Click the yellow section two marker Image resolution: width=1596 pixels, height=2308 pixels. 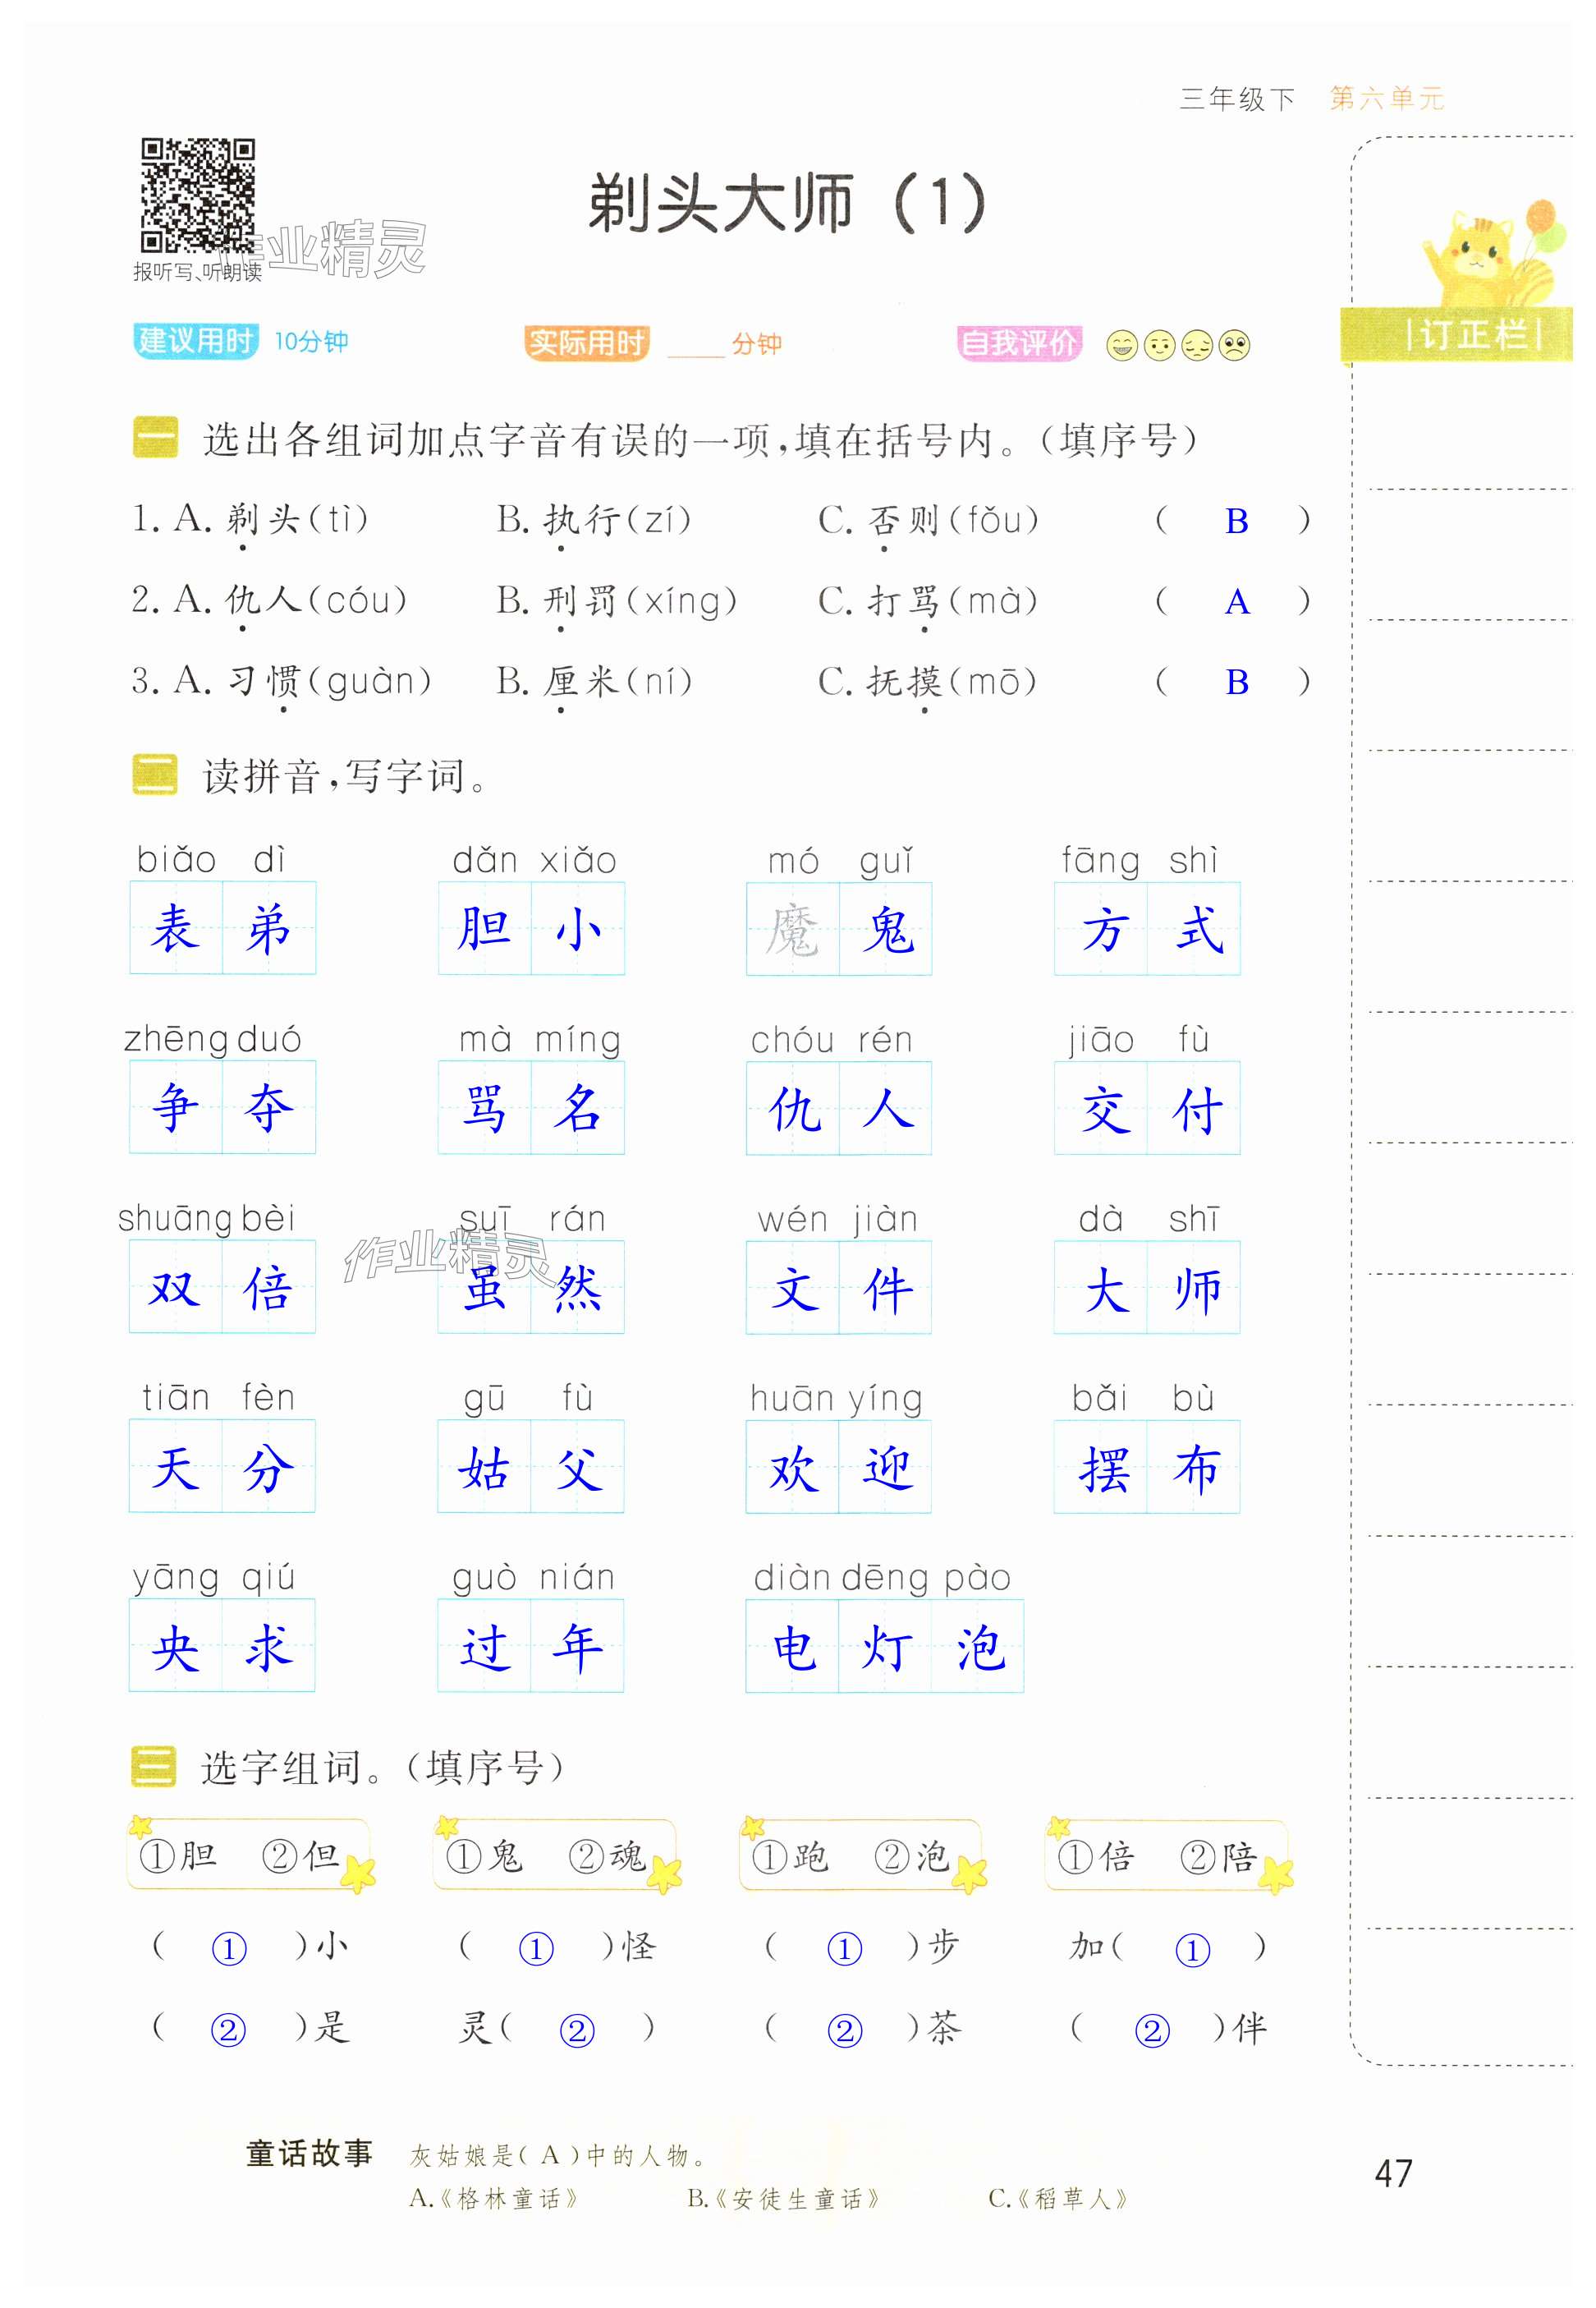(155, 775)
